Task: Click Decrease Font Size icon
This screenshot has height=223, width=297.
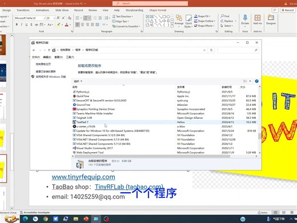Action: click(63, 18)
